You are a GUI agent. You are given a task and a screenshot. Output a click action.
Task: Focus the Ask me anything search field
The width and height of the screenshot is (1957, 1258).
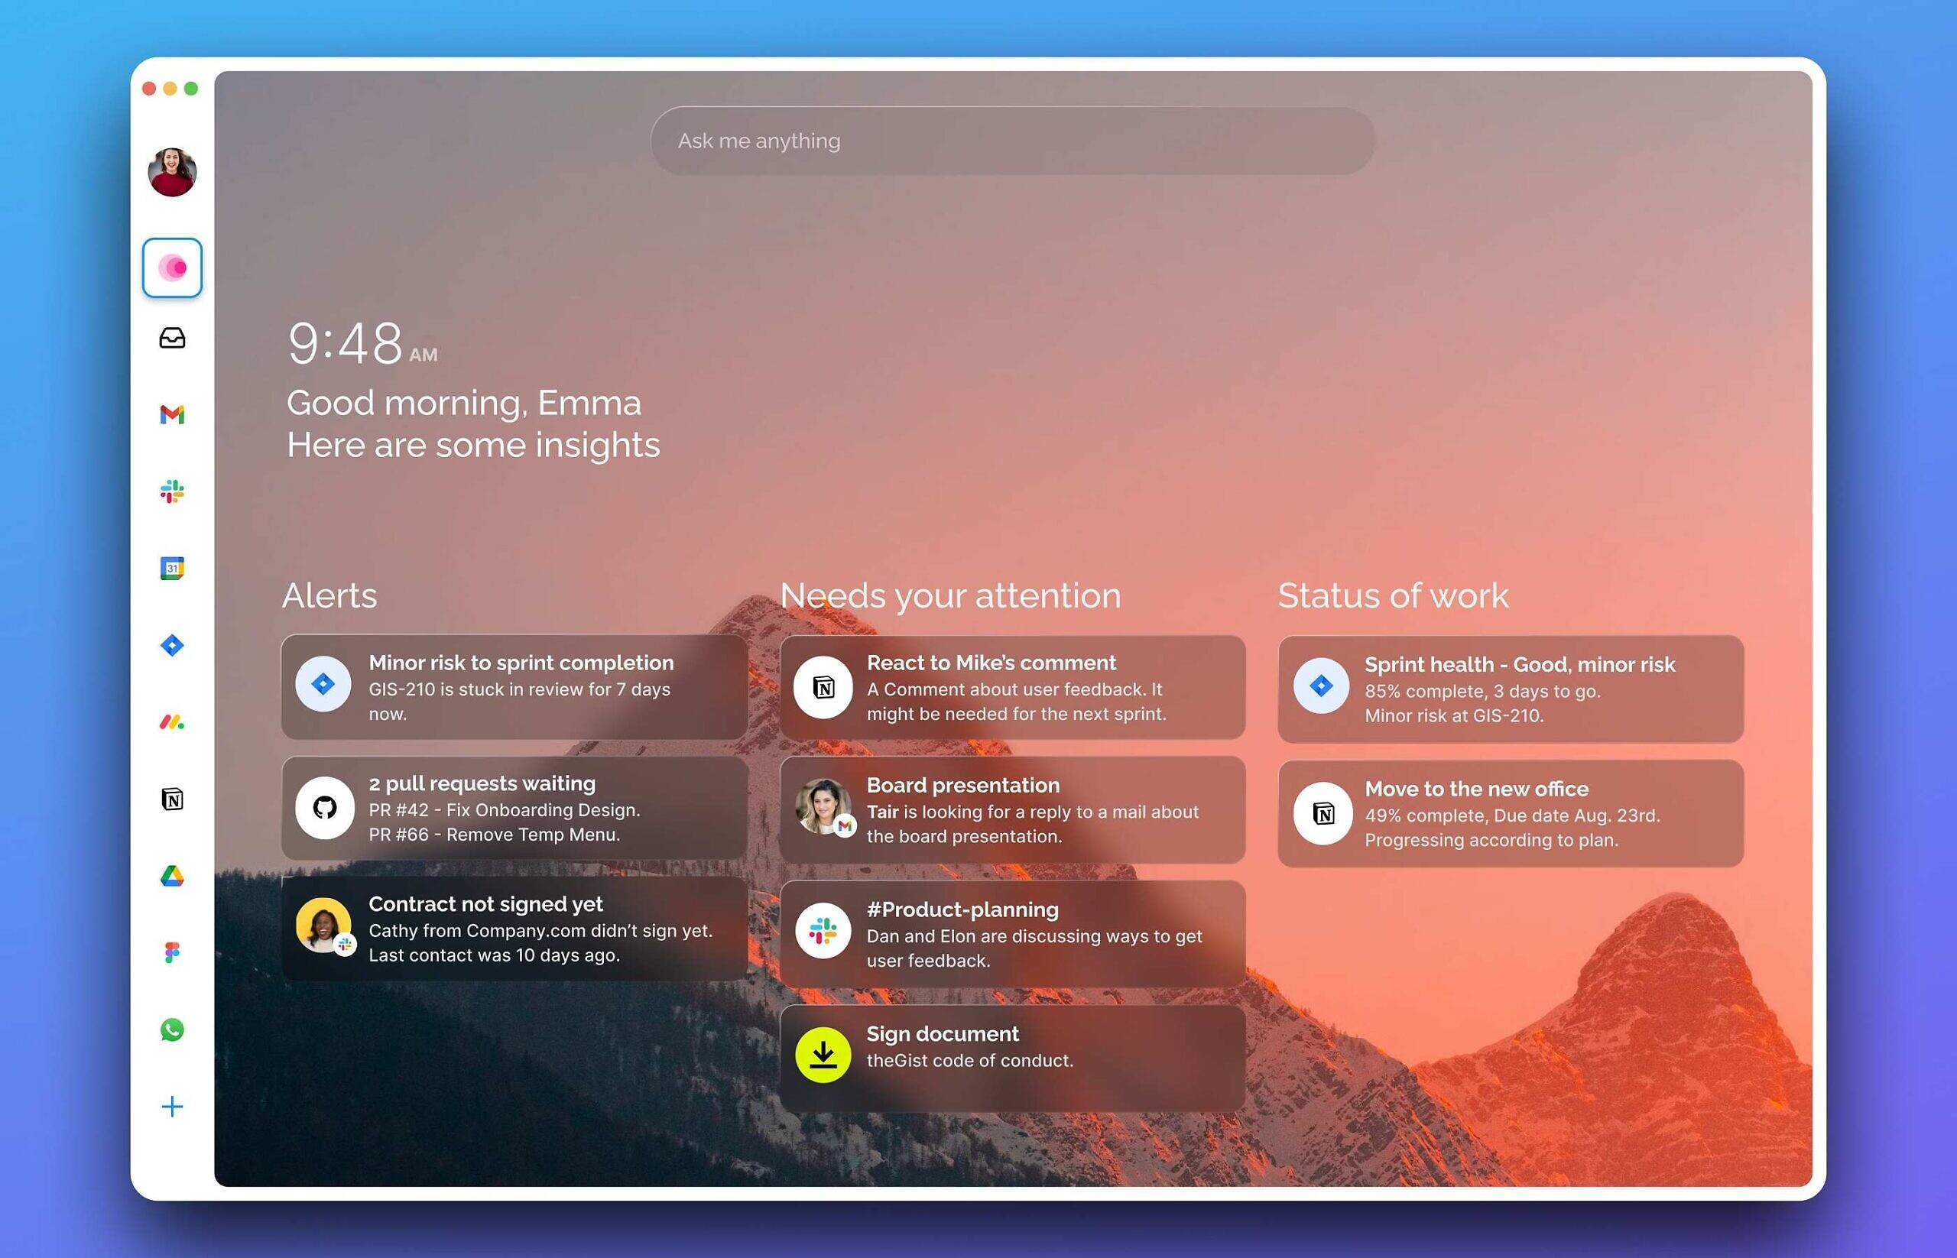point(1012,141)
